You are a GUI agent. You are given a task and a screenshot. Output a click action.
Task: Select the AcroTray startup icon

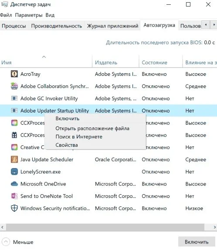[14, 74]
